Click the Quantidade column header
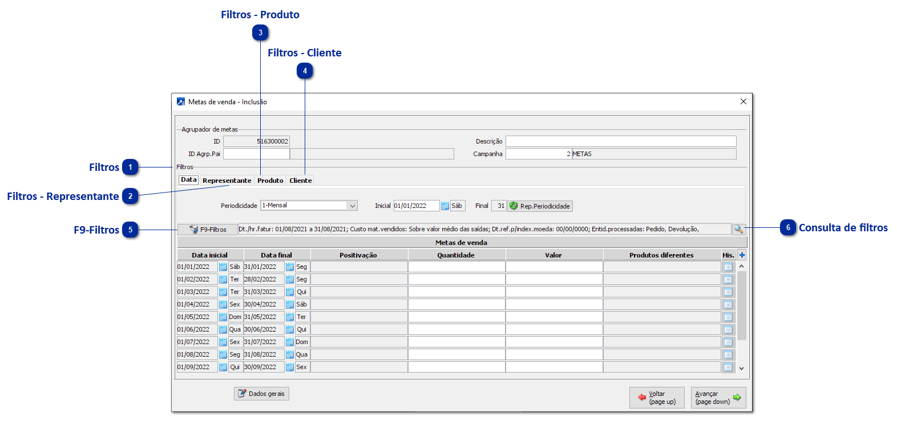Image resolution: width=897 pixels, height=421 pixels. pyautogui.click(x=456, y=255)
